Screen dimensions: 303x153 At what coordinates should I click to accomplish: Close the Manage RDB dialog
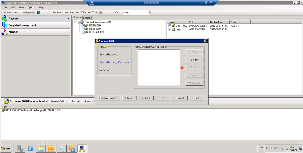(206, 41)
